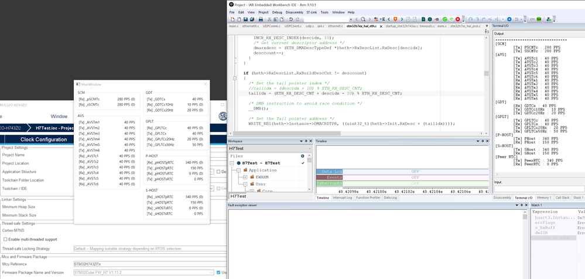Click Mcu Reference field STM32H743ZITx
Screen dimensions: 585x279
[x=150, y=264]
